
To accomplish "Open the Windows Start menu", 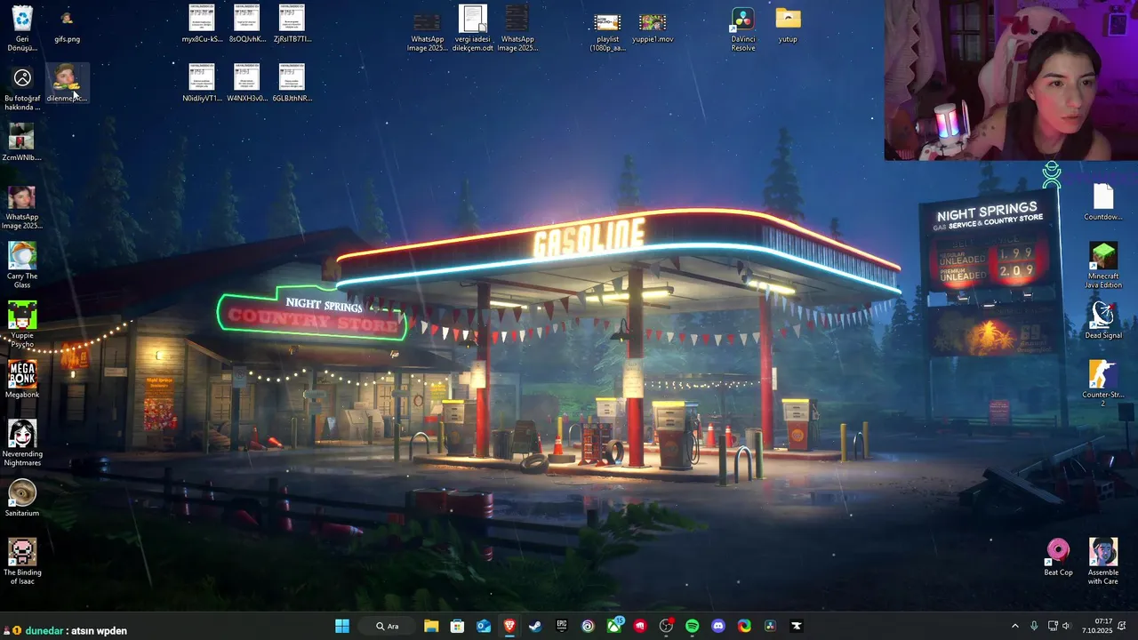I will (x=342, y=626).
